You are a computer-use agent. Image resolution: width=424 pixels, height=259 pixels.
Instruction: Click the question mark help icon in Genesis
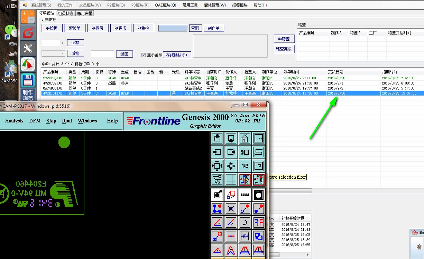point(259,166)
